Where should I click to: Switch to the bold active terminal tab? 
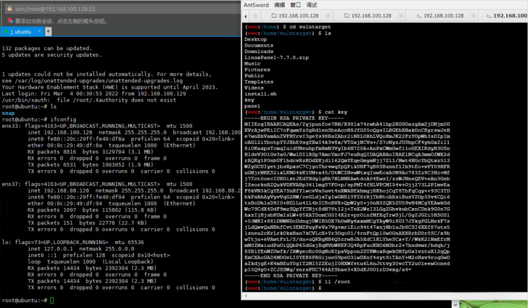(507, 16)
